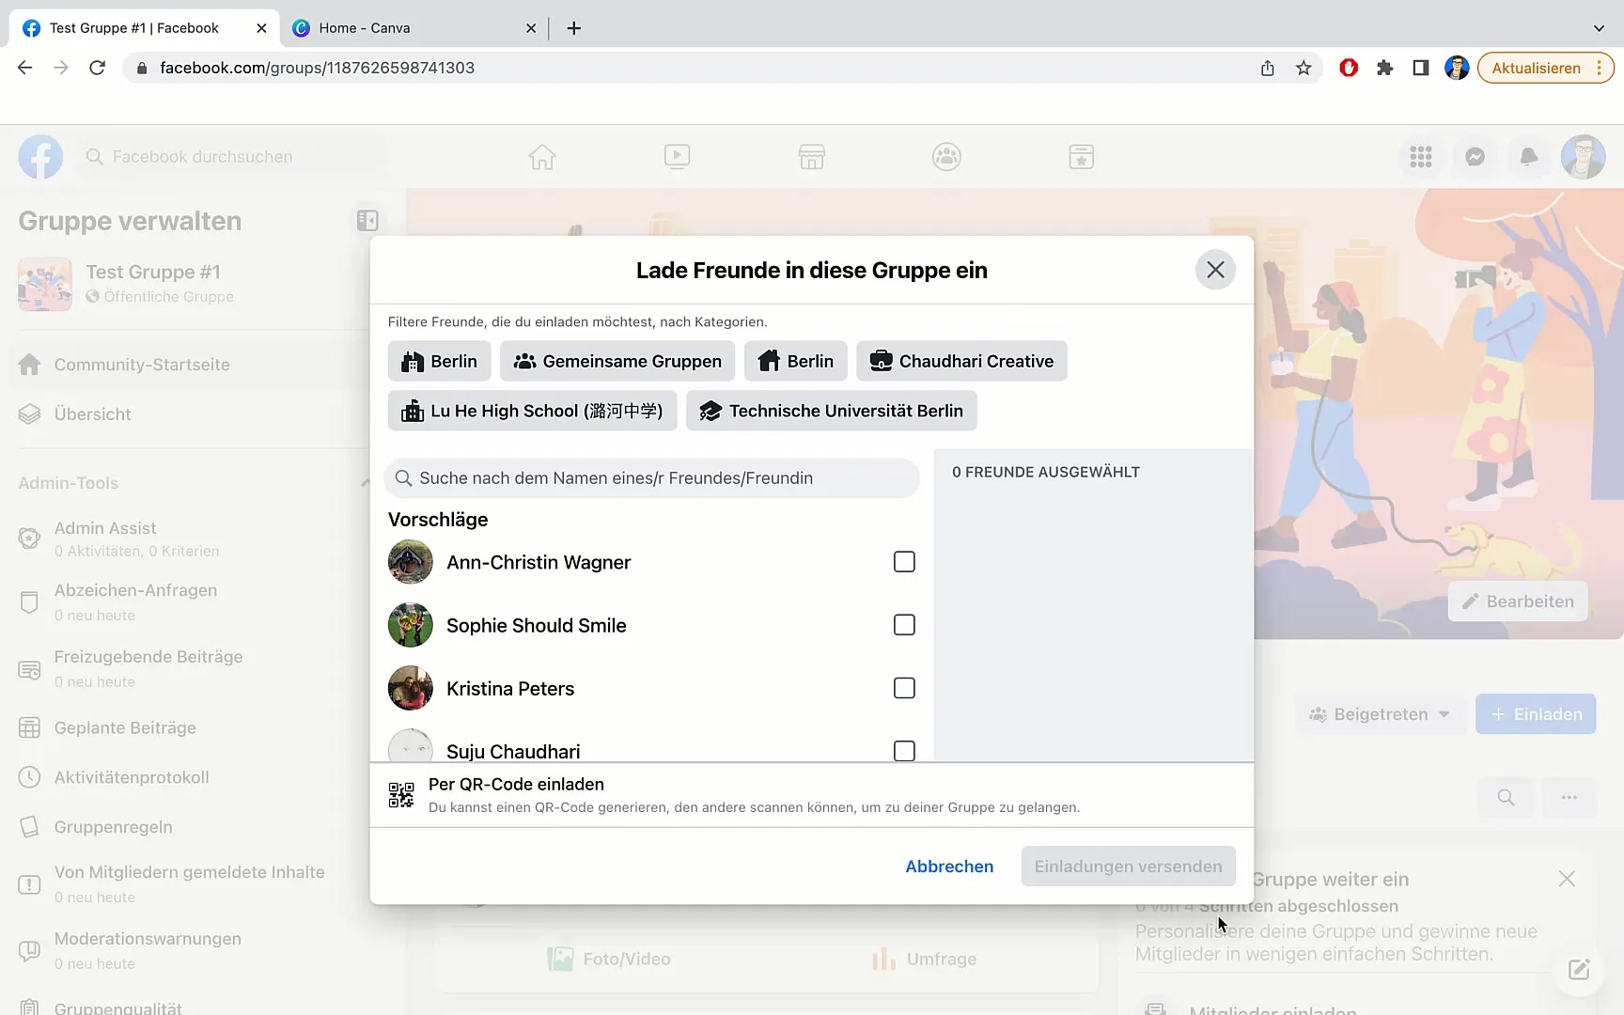Click the new message compose icon
Viewport: 1624px width, 1015px height.
tap(1579, 970)
